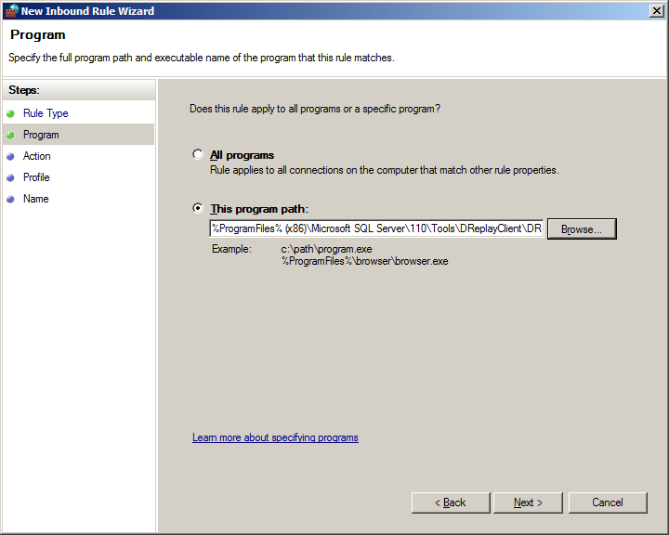Click the green bullet beside Rule Type

(10, 113)
